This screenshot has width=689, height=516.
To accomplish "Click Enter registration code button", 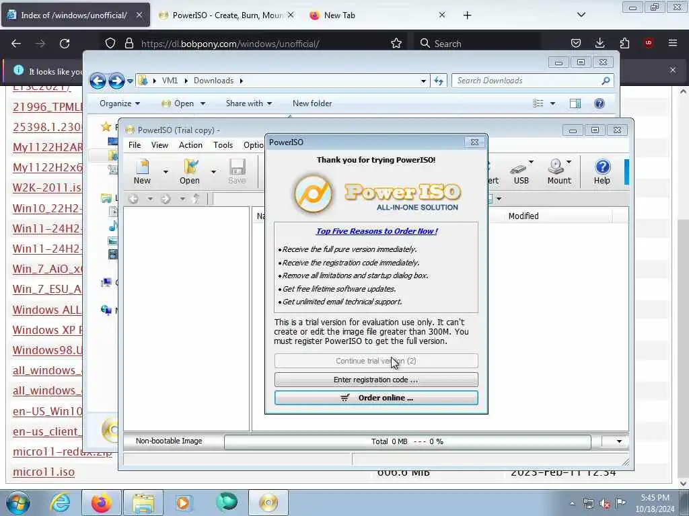I will click(376, 380).
